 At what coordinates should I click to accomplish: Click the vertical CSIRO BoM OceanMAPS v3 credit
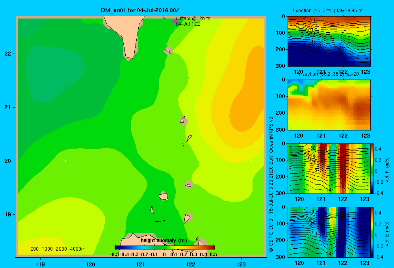271,184
